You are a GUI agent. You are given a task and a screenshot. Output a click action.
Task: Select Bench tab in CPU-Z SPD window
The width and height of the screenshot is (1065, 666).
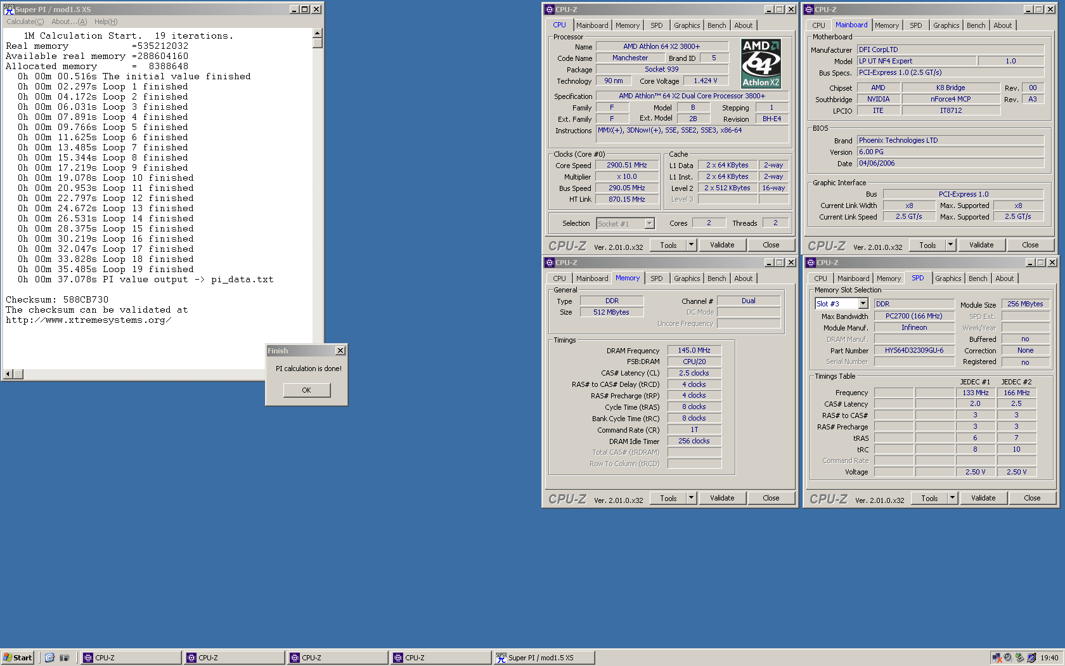click(978, 278)
